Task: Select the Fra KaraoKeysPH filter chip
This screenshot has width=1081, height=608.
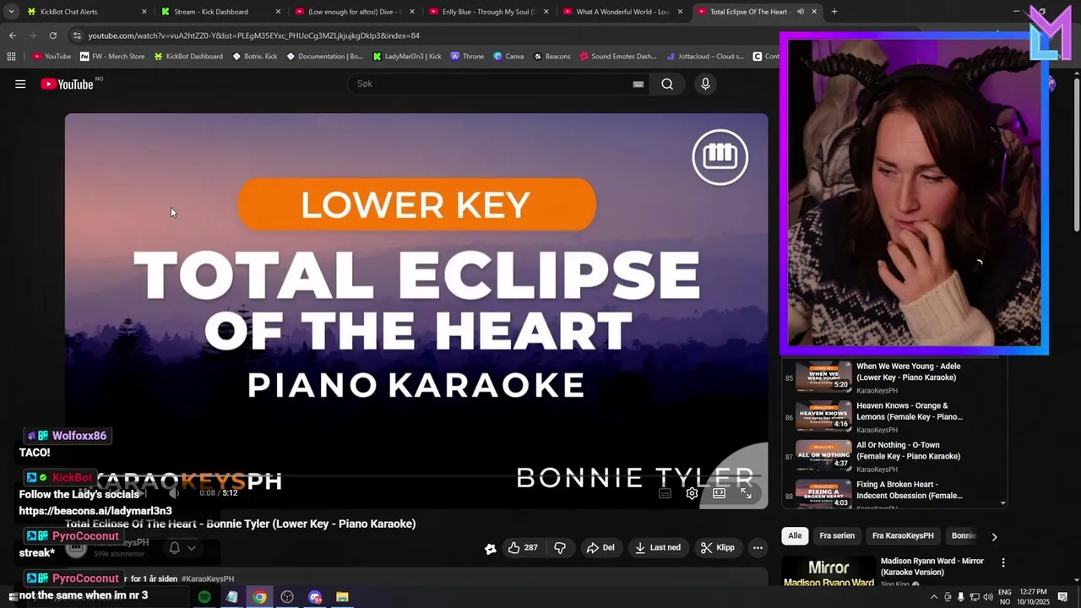Action: point(903,535)
